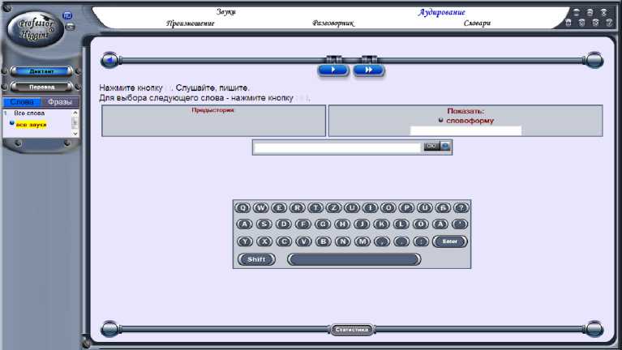This screenshot has height=350, width=622.
Task: Play the dictation audio
Action: coord(333,70)
